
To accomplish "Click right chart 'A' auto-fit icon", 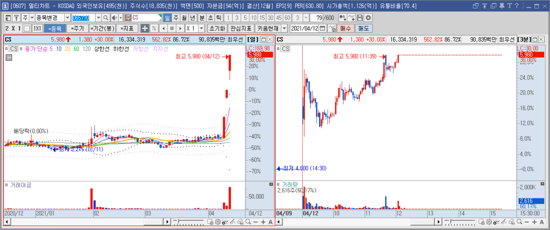I will [x=541, y=222].
